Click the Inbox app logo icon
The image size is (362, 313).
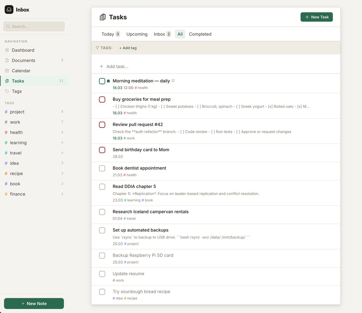pyautogui.click(x=9, y=10)
